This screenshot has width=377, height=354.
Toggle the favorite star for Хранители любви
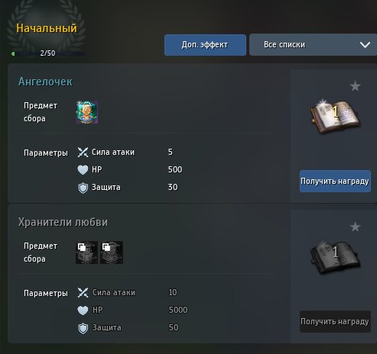click(355, 227)
